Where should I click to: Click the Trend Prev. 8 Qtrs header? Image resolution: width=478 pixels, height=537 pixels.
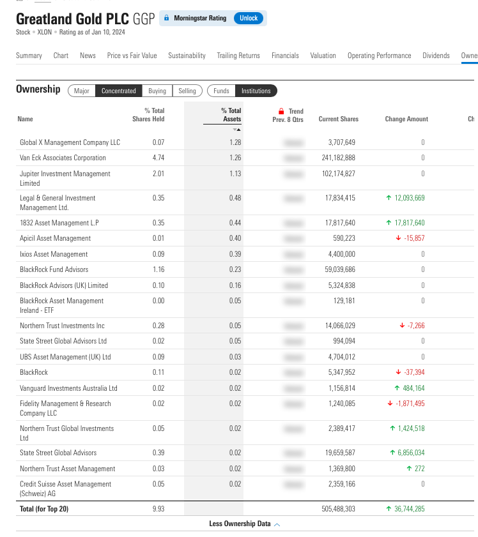(x=288, y=115)
